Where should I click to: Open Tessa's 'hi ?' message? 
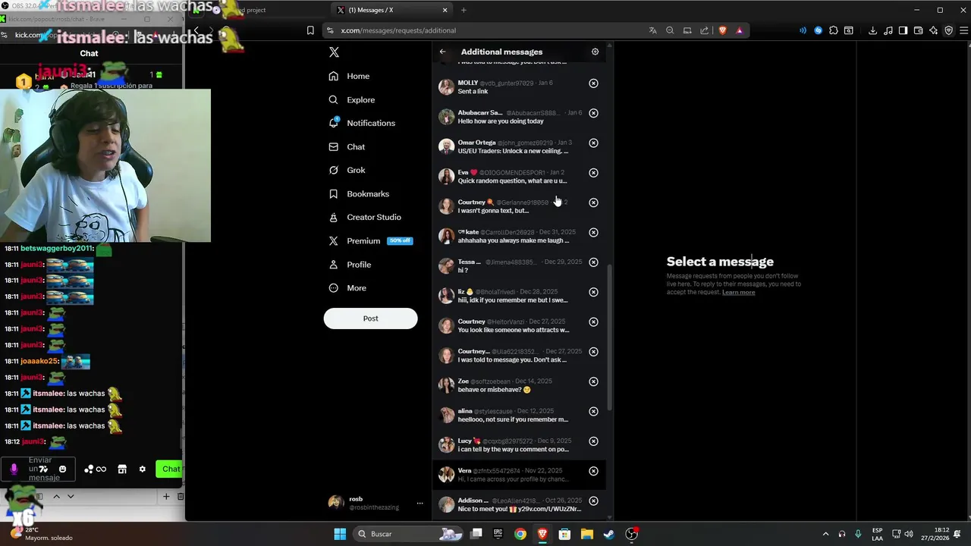pos(519,265)
